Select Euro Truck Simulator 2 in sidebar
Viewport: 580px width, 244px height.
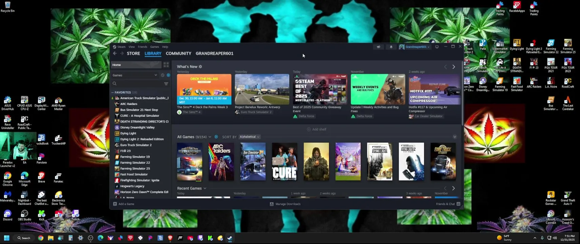click(142, 145)
